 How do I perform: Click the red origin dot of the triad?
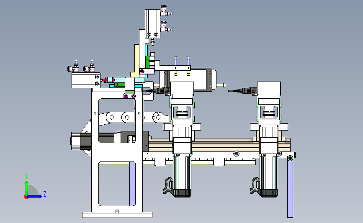coord(26,197)
